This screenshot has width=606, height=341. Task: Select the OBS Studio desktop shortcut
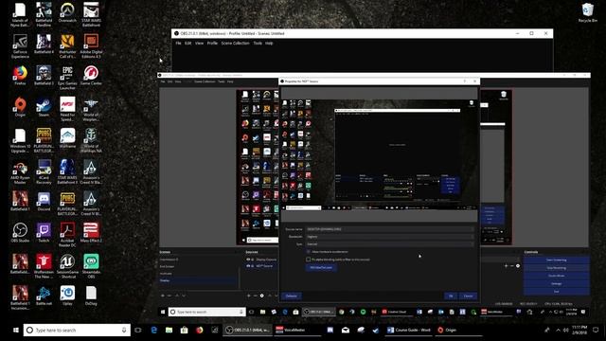[20, 233]
